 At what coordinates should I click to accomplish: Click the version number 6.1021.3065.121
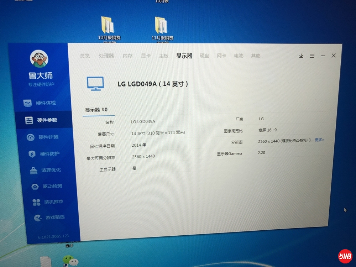(x=54, y=237)
